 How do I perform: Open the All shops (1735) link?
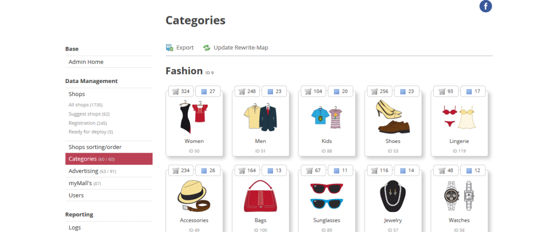(85, 105)
